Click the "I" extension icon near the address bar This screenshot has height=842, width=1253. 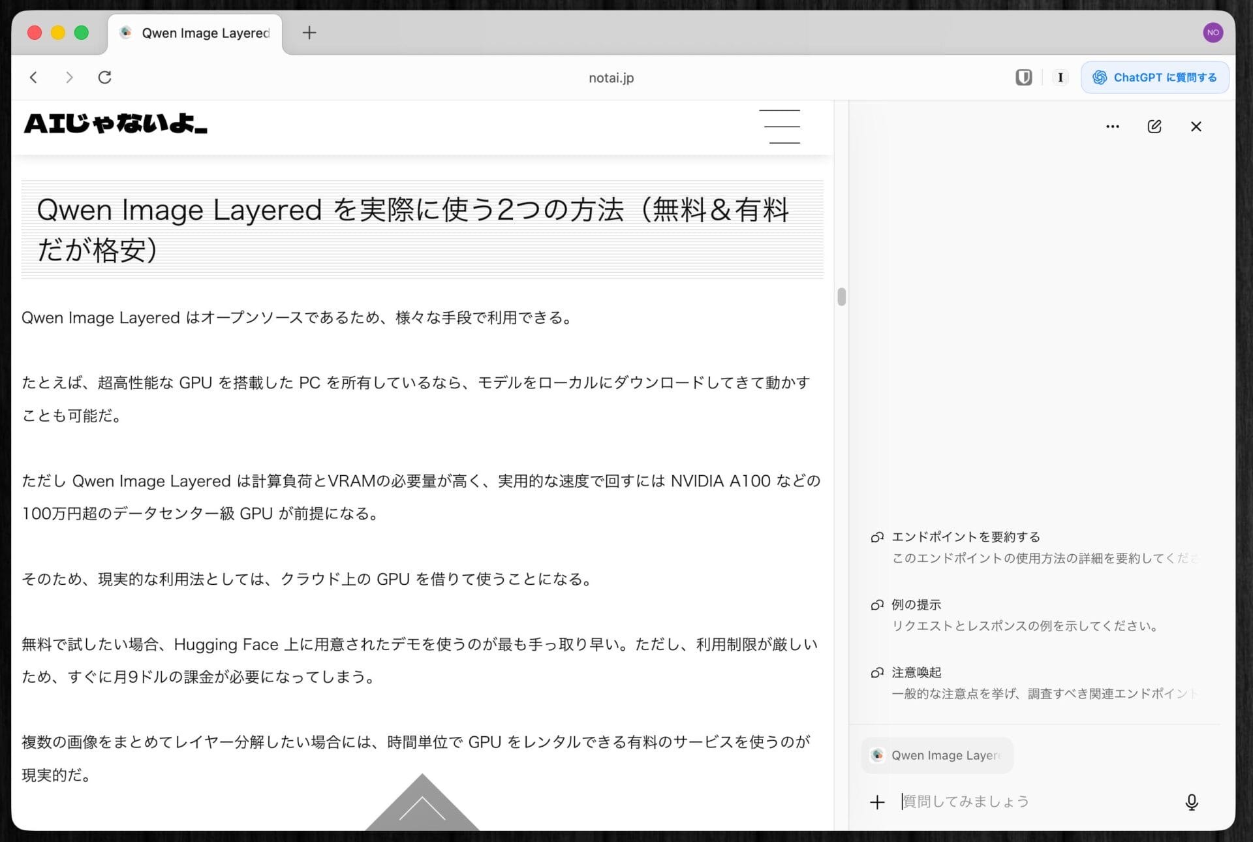[x=1060, y=77]
